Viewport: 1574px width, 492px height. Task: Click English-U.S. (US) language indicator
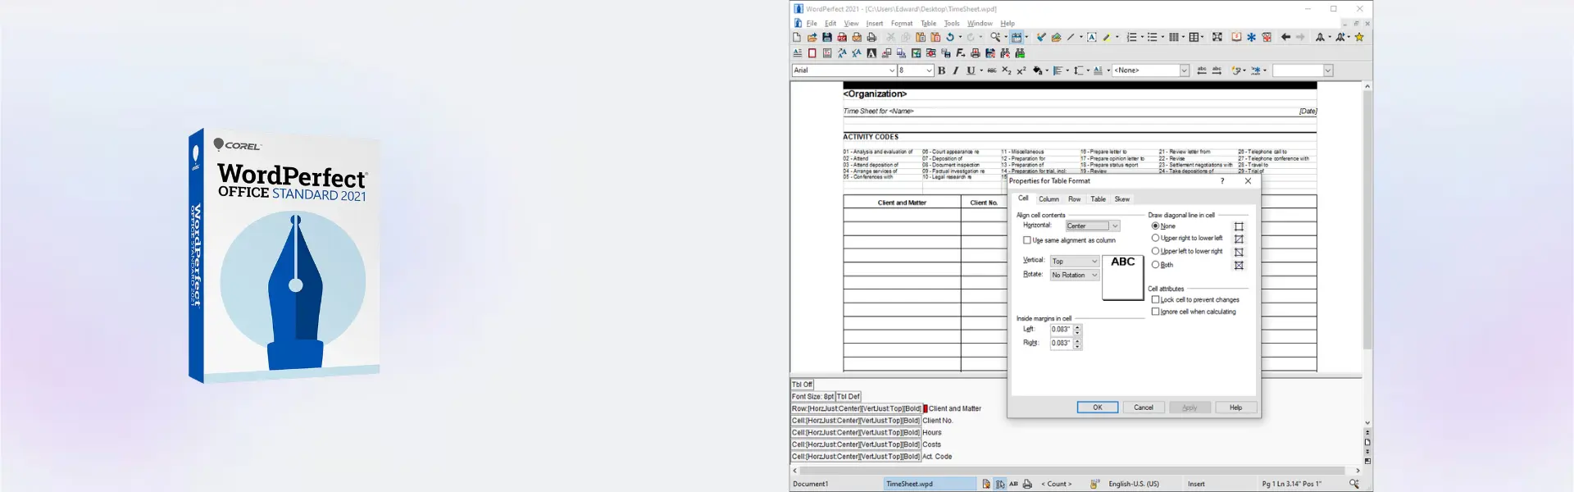[x=1134, y=484]
